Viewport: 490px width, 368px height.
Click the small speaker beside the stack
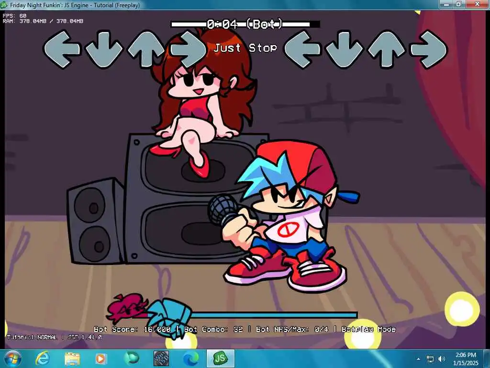(x=96, y=221)
